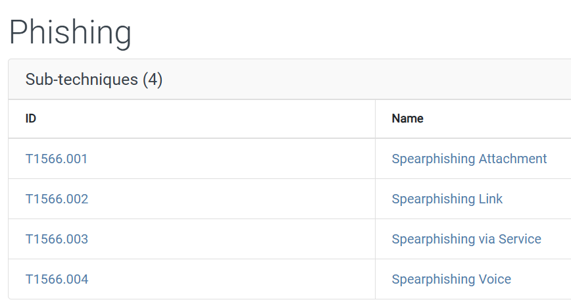This screenshot has height=308, width=571.
Task: Go to the T1566.004 ID link
Action: [57, 279]
